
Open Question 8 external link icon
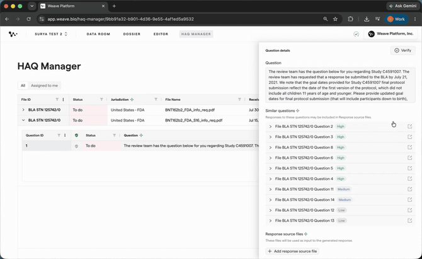409,147
